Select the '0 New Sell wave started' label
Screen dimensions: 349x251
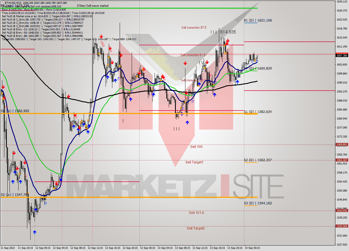click(x=93, y=6)
